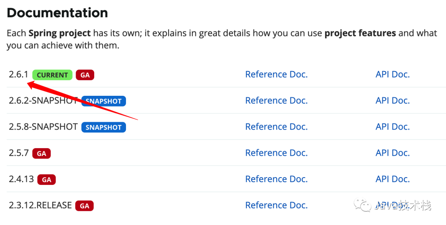The width and height of the screenshot is (446, 225).
Task: Click the blue SNAPSHOT badge beside 2.5.8-SNAPSHOT
Action: pos(104,127)
